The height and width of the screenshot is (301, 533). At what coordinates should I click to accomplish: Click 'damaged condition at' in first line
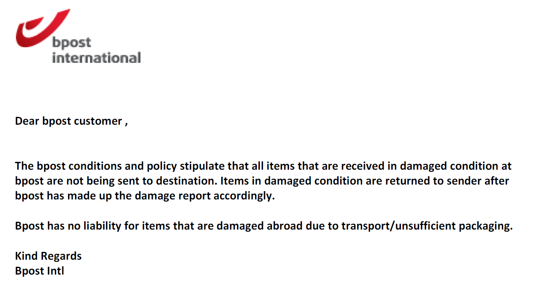[456, 166]
